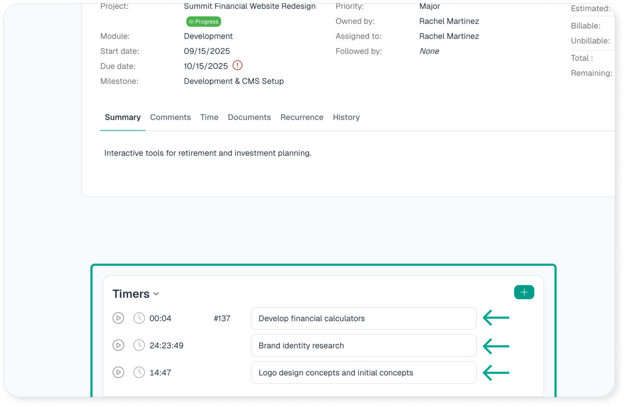Open the Documents tab
This screenshot has height=407, width=625.
249,117
